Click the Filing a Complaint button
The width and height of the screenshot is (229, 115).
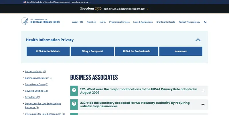click(92, 51)
